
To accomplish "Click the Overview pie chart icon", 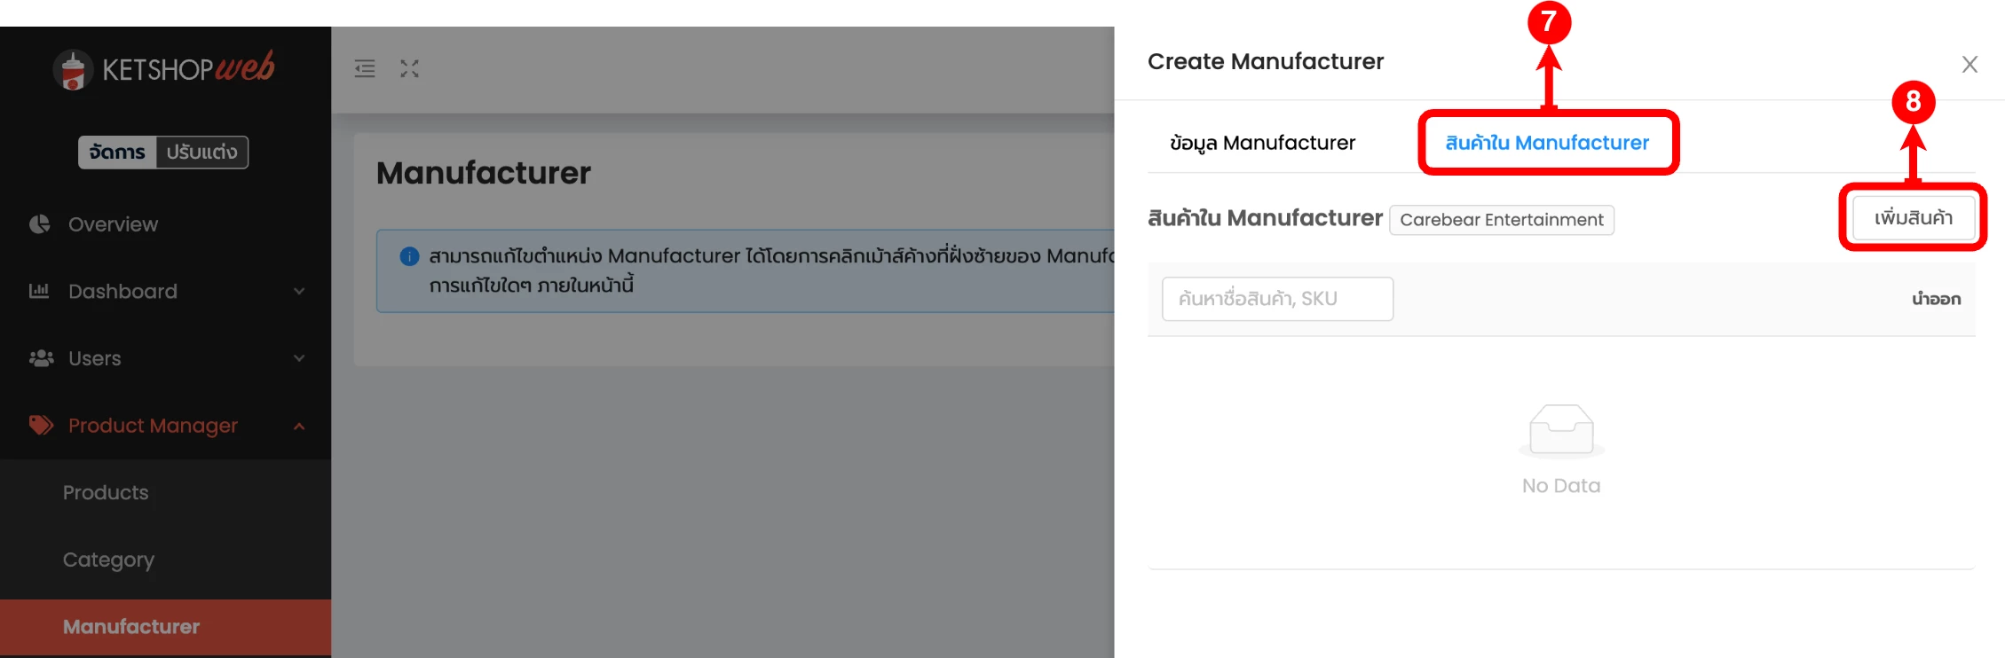I will coord(40,224).
